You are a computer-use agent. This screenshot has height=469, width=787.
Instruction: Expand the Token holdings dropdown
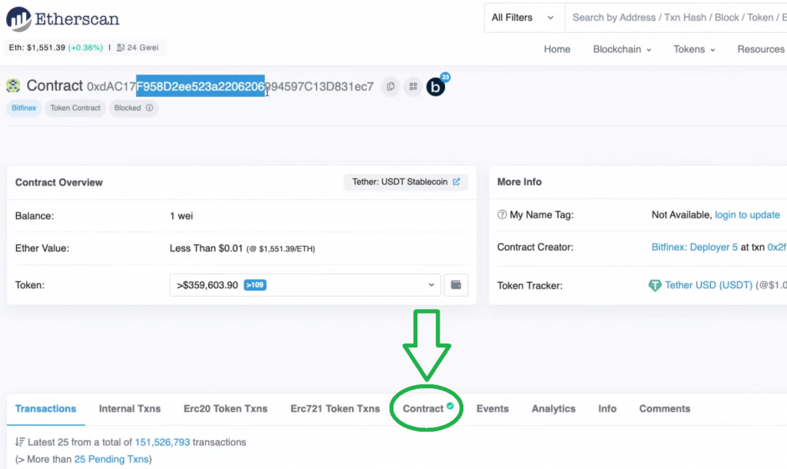click(x=304, y=284)
